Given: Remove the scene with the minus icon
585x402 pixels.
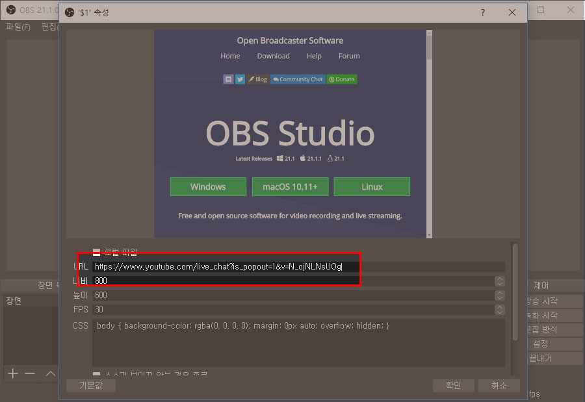Looking at the screenshot, I should [30, 373].
